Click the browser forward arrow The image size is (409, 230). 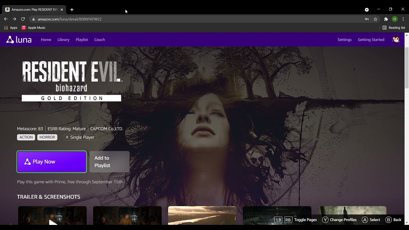(14, 19)
